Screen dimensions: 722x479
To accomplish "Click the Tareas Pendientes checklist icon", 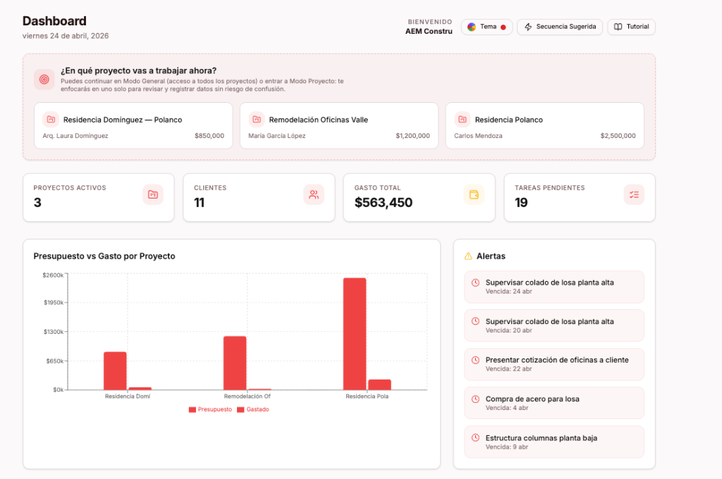I will point(634,194).
